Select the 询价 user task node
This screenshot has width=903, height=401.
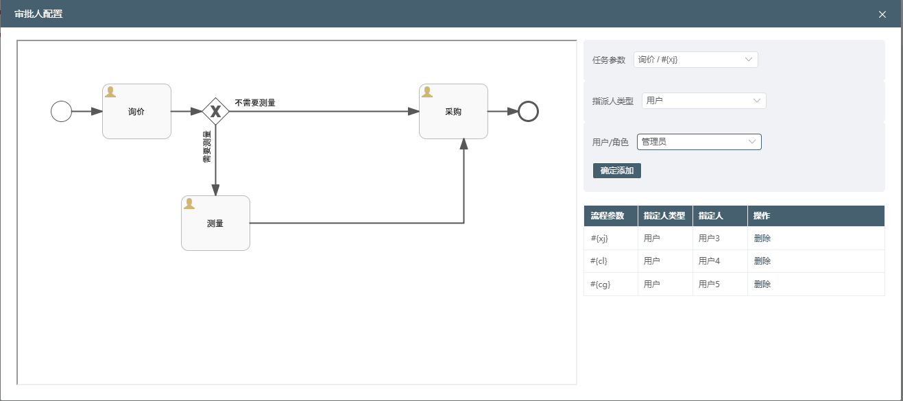136,112
